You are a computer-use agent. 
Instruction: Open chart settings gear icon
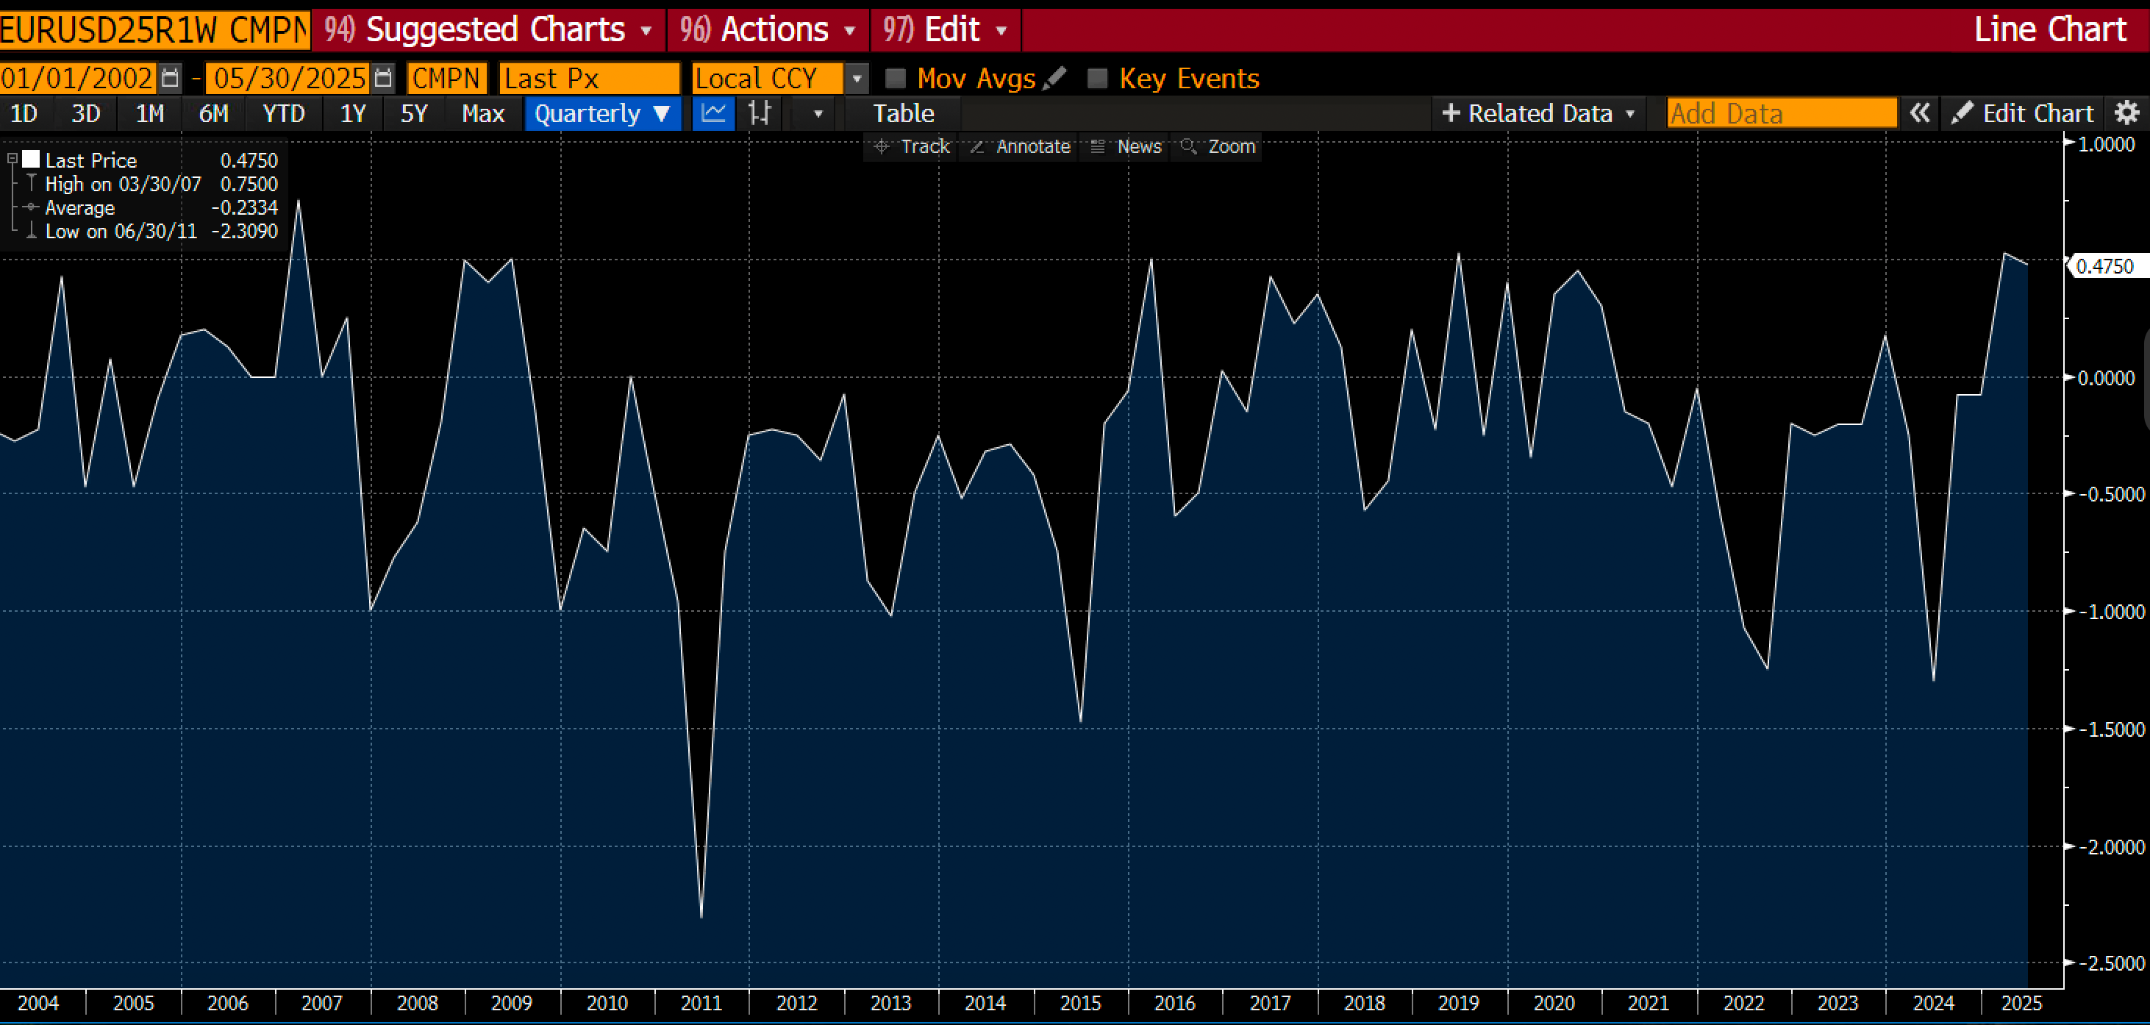(x=2127, y=113)
